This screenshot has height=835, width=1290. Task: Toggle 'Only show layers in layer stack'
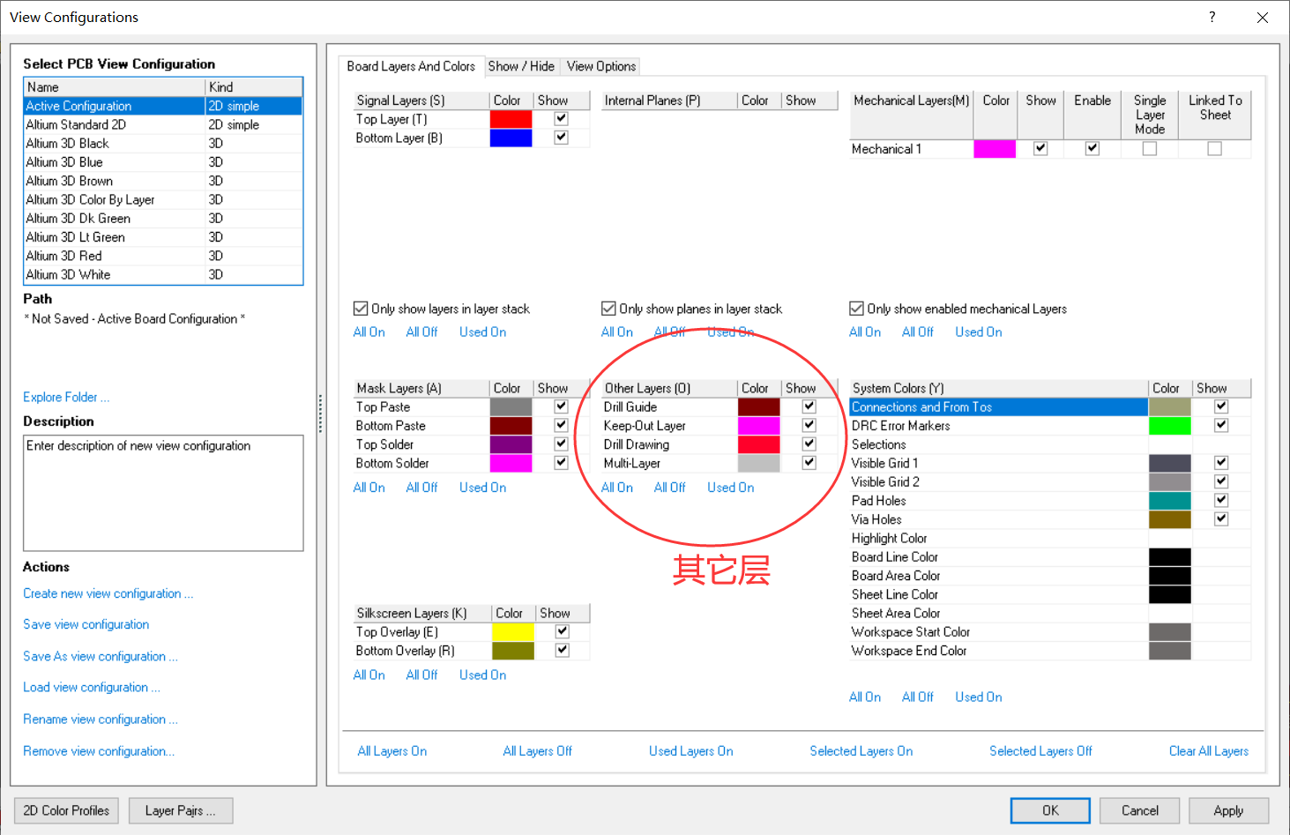click(x=361, y=309)
